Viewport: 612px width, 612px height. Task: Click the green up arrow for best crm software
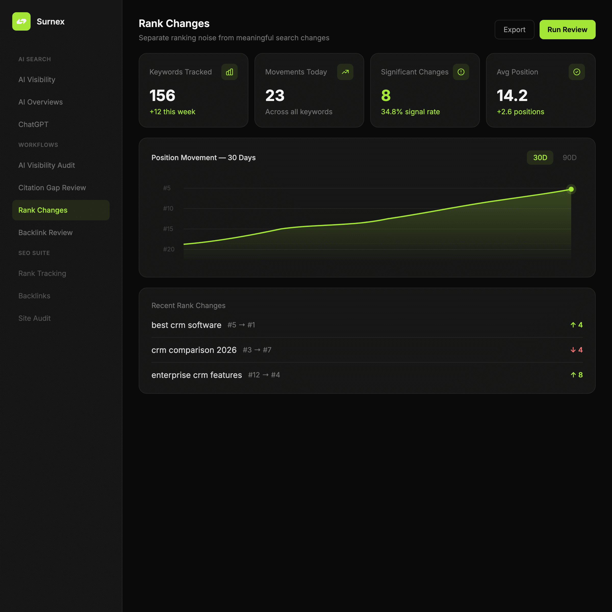tap(573, 325)
